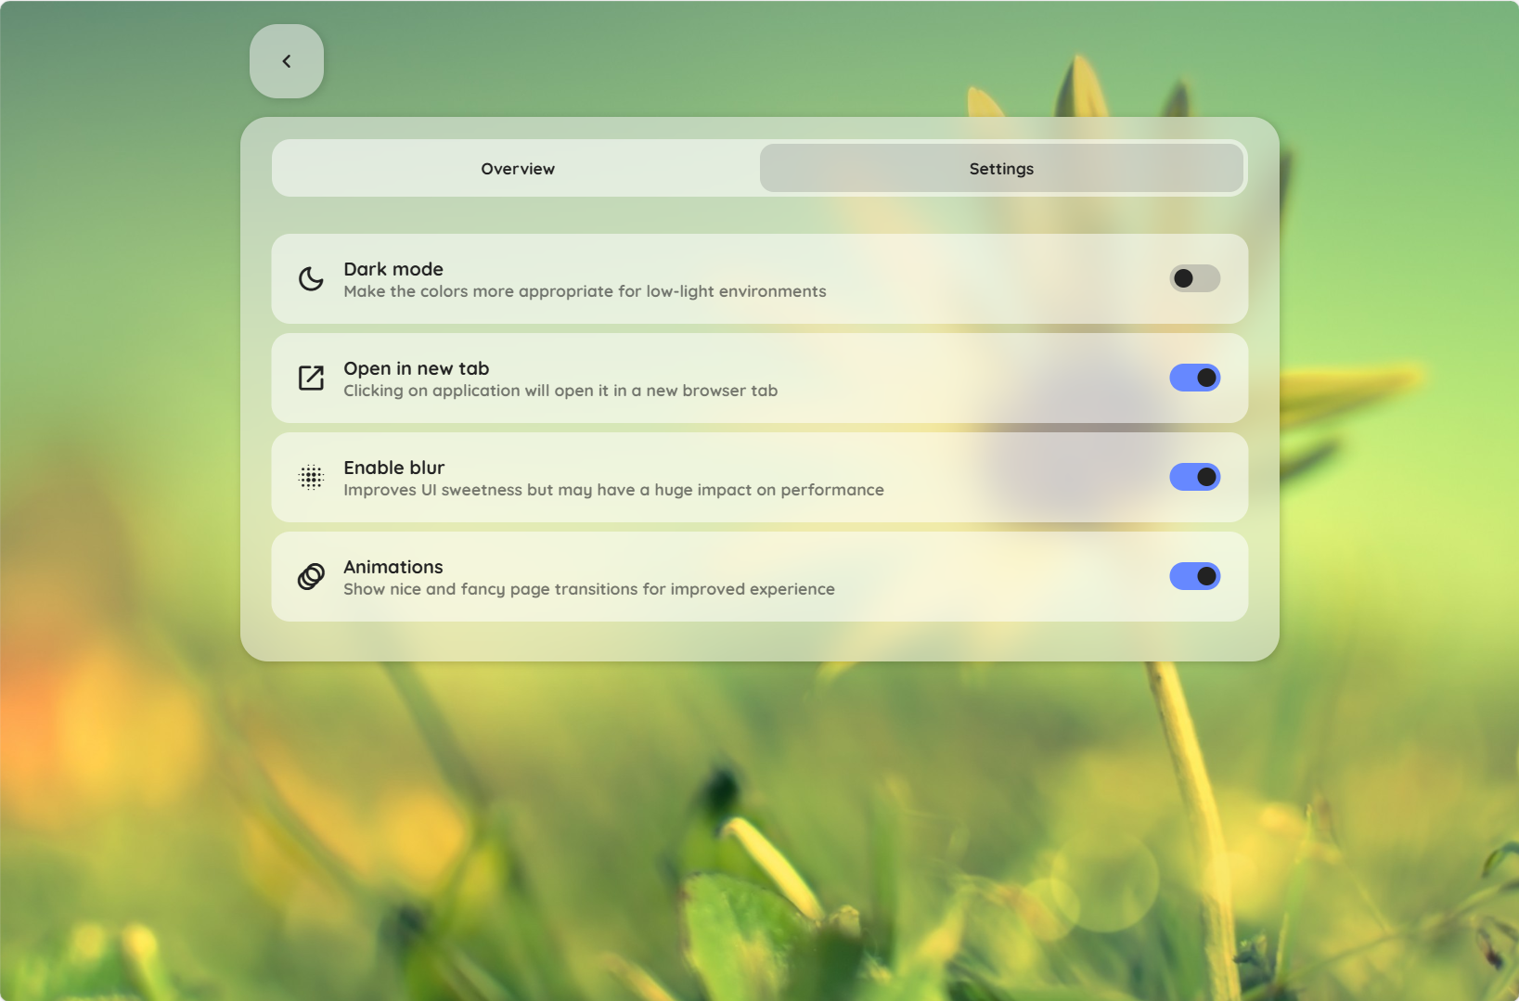Click the "Dark mode" title text
The image size is (1519, 1001).
pyautogui.click(x=393, y=269)
